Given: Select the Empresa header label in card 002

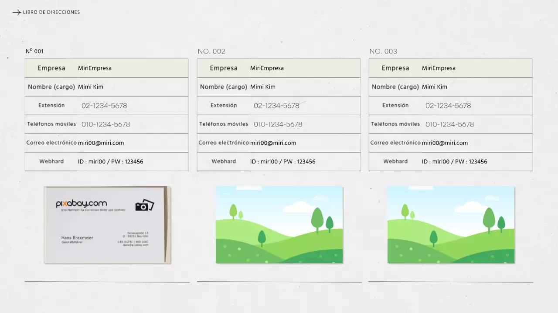Looking at the screenshot, I should point(224,68).
